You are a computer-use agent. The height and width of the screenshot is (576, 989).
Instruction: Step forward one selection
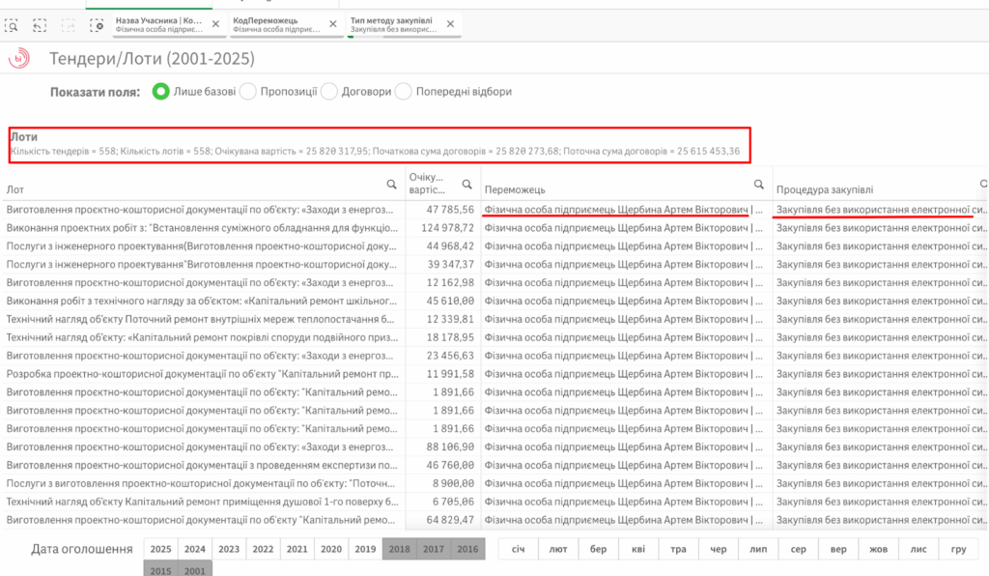coord(69,25)
